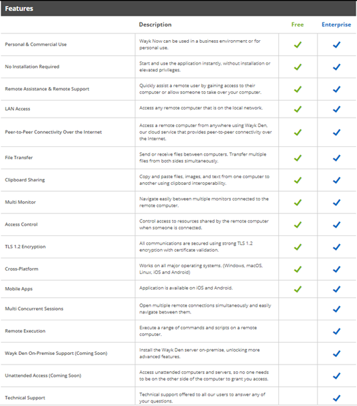Click the Access Control feature label
This screenshot has width=357, height=406.
pyautogui.click(x=21, y=224)
